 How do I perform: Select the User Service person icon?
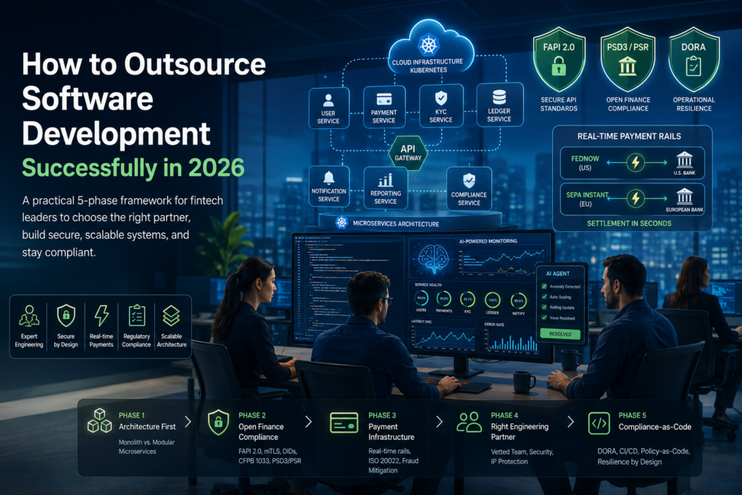(x=328, y=100)
